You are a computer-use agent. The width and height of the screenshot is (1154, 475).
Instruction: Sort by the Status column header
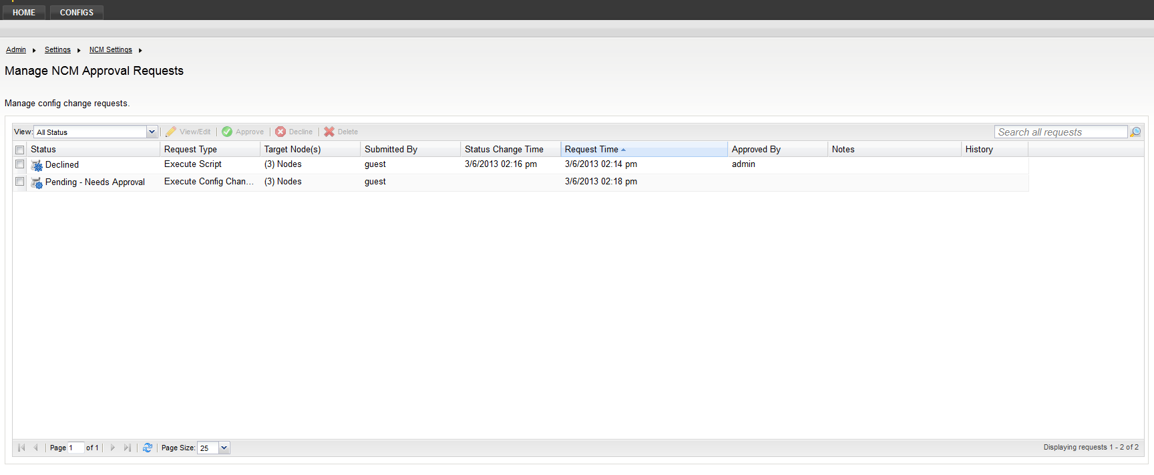(93, 149)
